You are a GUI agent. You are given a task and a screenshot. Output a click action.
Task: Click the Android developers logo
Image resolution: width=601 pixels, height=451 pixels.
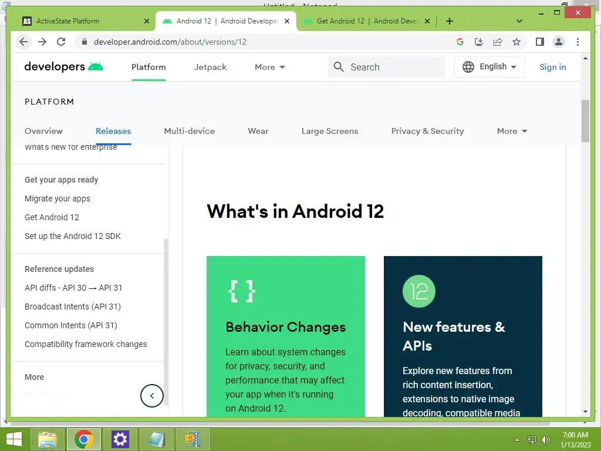click(x=63, y=67)
